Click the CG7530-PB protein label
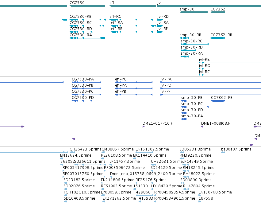The width and height of the screenshot is (261, 203). coord(83,85)
